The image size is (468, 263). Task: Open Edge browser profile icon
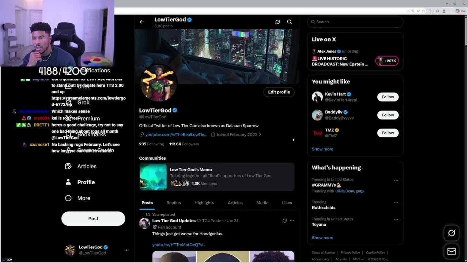tap(444, 11)
